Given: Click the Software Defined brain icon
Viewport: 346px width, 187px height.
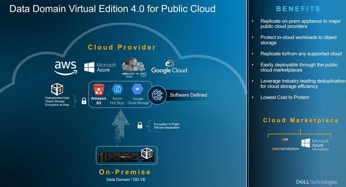Looking at the screenshot, I should pos(157,95).
